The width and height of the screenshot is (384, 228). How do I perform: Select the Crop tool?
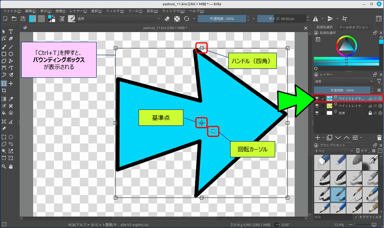(x=4, y=90)
